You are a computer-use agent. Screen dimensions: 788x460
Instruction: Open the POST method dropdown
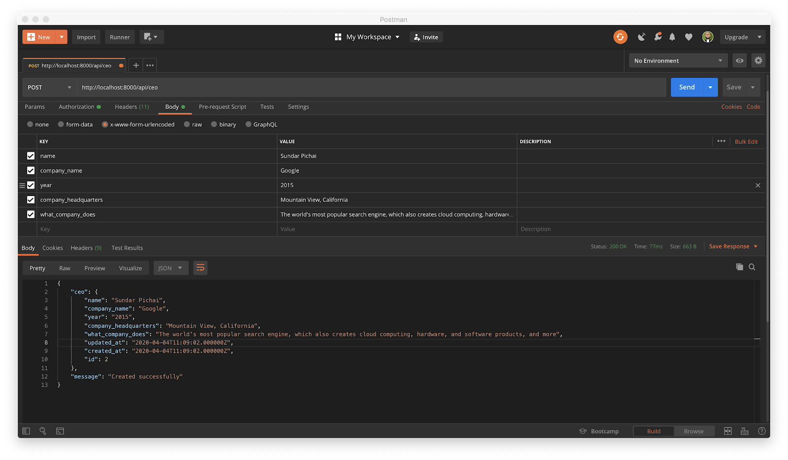tap(49, 87)
